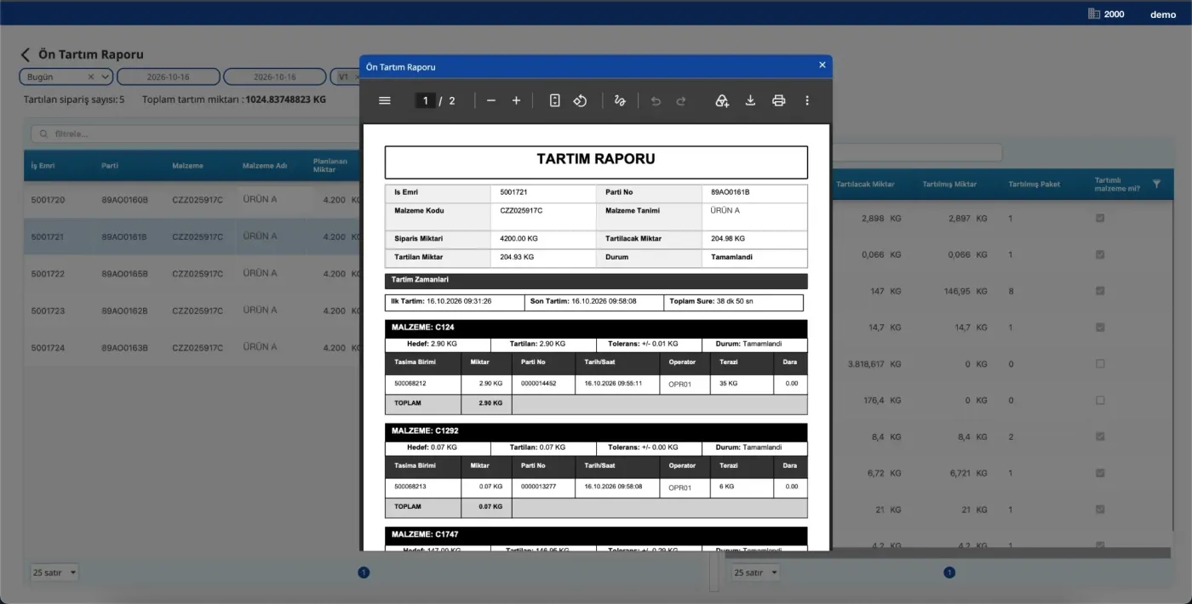
Task: Select work order row 5001720
Action: tap(192, 201)
